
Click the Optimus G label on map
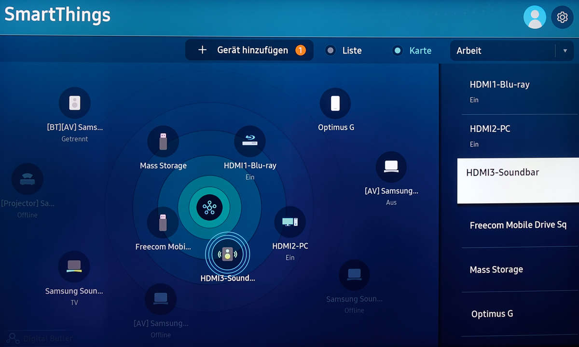click(336, 127)
